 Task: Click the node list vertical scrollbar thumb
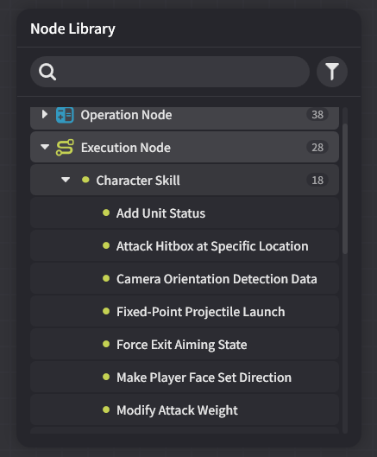(x=345, y=188)
